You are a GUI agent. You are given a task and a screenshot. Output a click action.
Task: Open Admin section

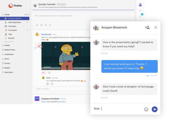[7, 59]
